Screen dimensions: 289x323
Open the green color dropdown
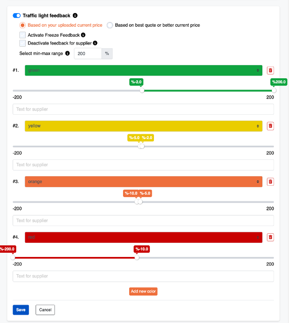[x=143, y=70]
